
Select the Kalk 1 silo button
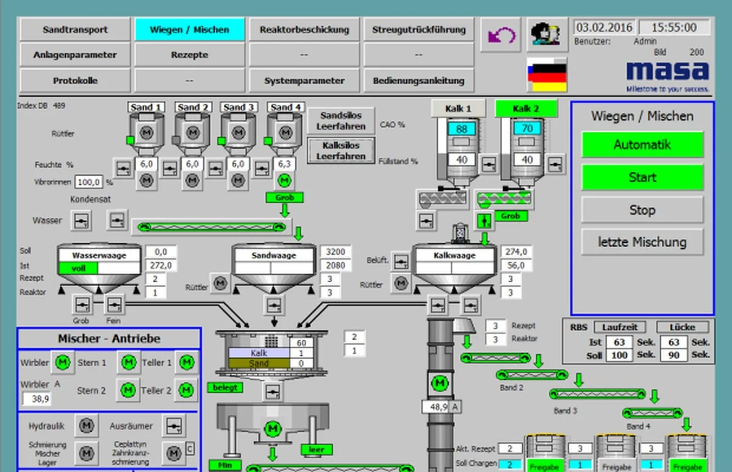click(458, 109)
